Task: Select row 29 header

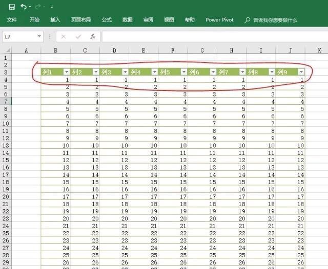Action: [x=6, y=262]
